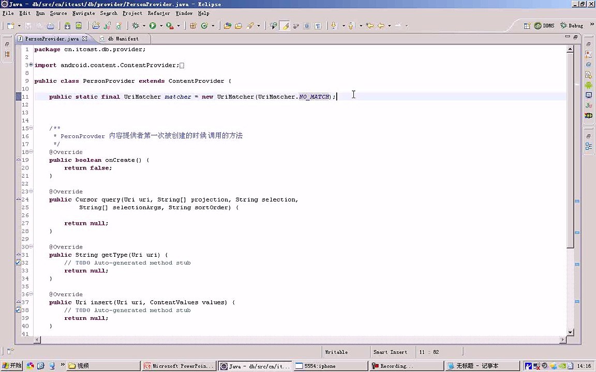Click Back navigation arrow icon
The width and height of the screenshot is (596, 372).
(x=381, y=25)
